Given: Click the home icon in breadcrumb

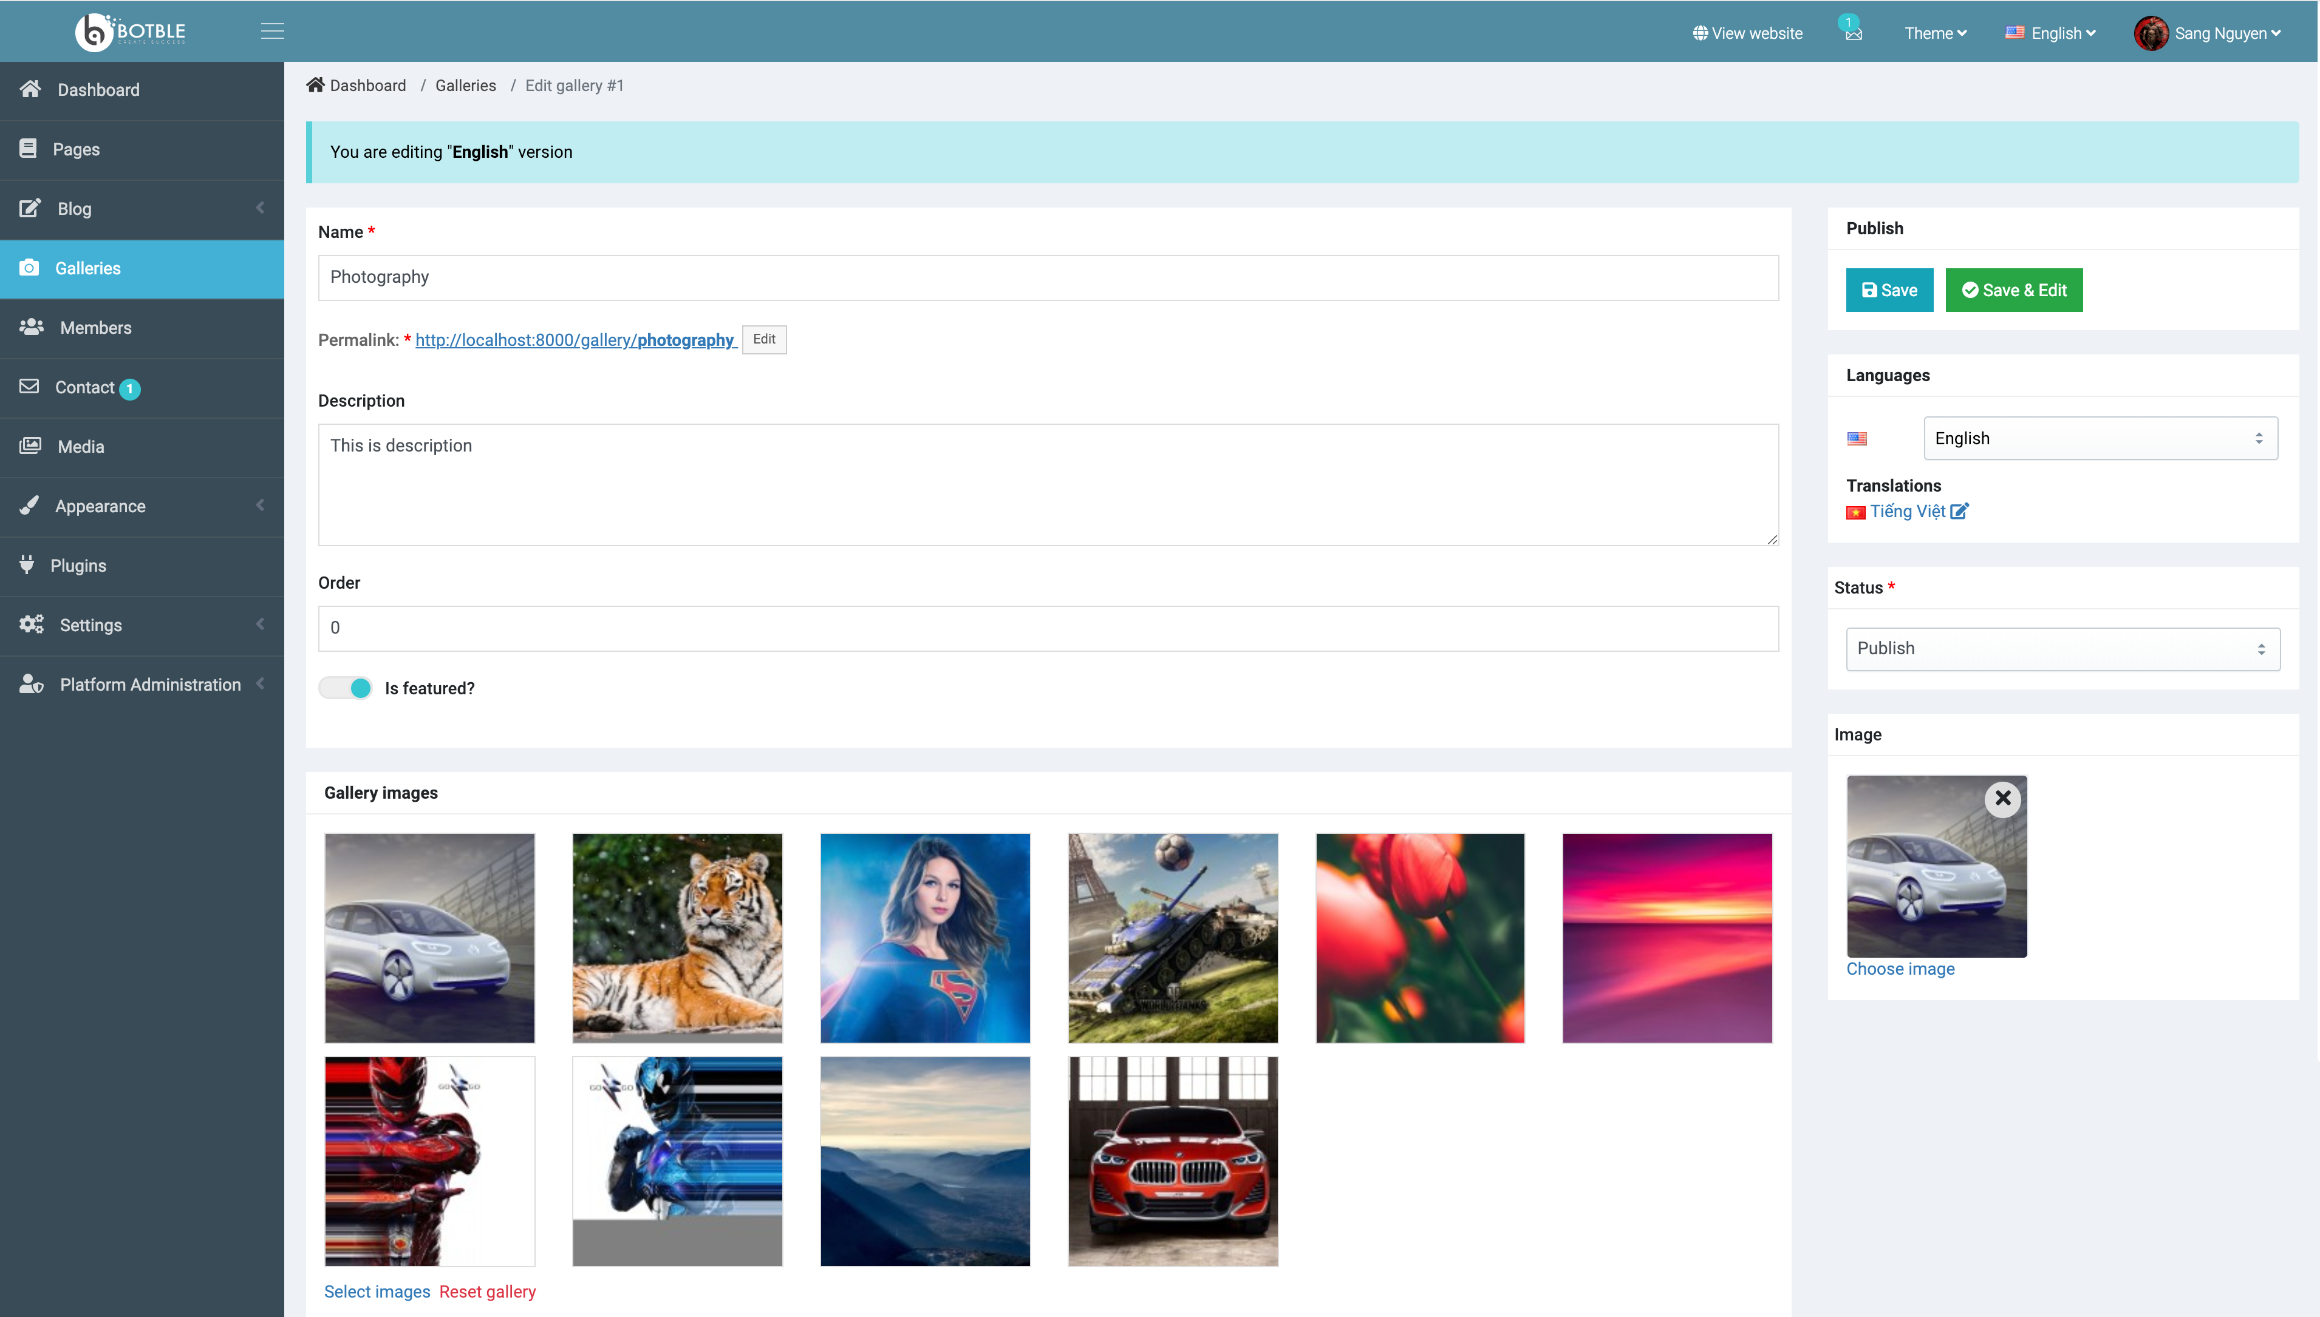Looking at the screenshot, I should 315,85.
